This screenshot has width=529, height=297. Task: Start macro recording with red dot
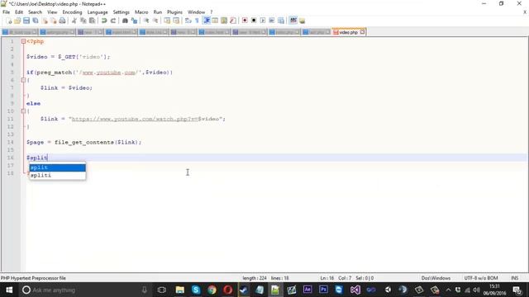[245, 21]
